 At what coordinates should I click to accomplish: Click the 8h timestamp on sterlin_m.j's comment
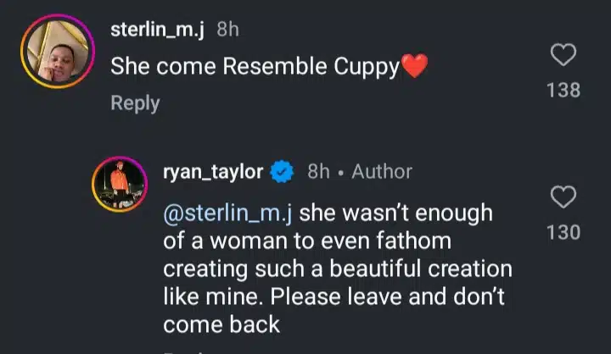pos(228,30)
